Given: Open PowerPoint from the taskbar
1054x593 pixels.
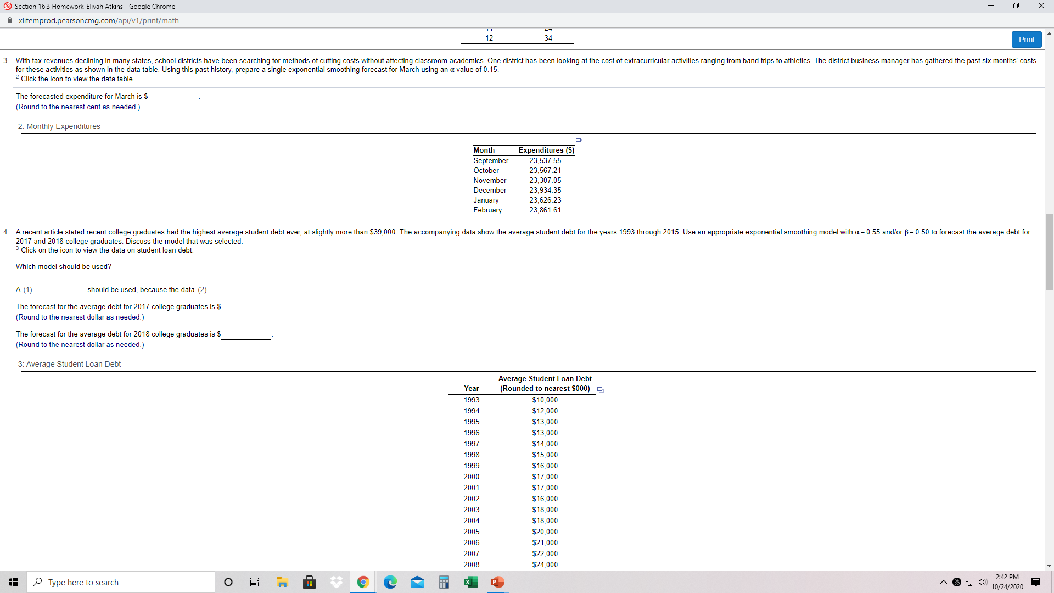Looking at the screenshot, I should coord(497,582).
